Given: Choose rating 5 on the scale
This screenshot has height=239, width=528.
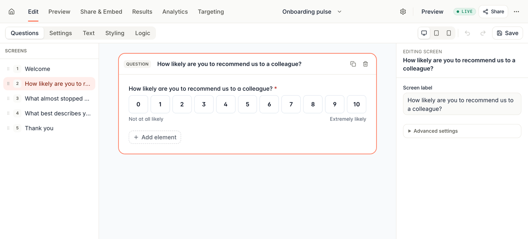Looking at the screenshot, I should pyautogui.click(x=247, y=104).
